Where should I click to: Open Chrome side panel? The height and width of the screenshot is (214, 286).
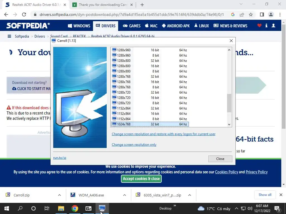point(262,14)
